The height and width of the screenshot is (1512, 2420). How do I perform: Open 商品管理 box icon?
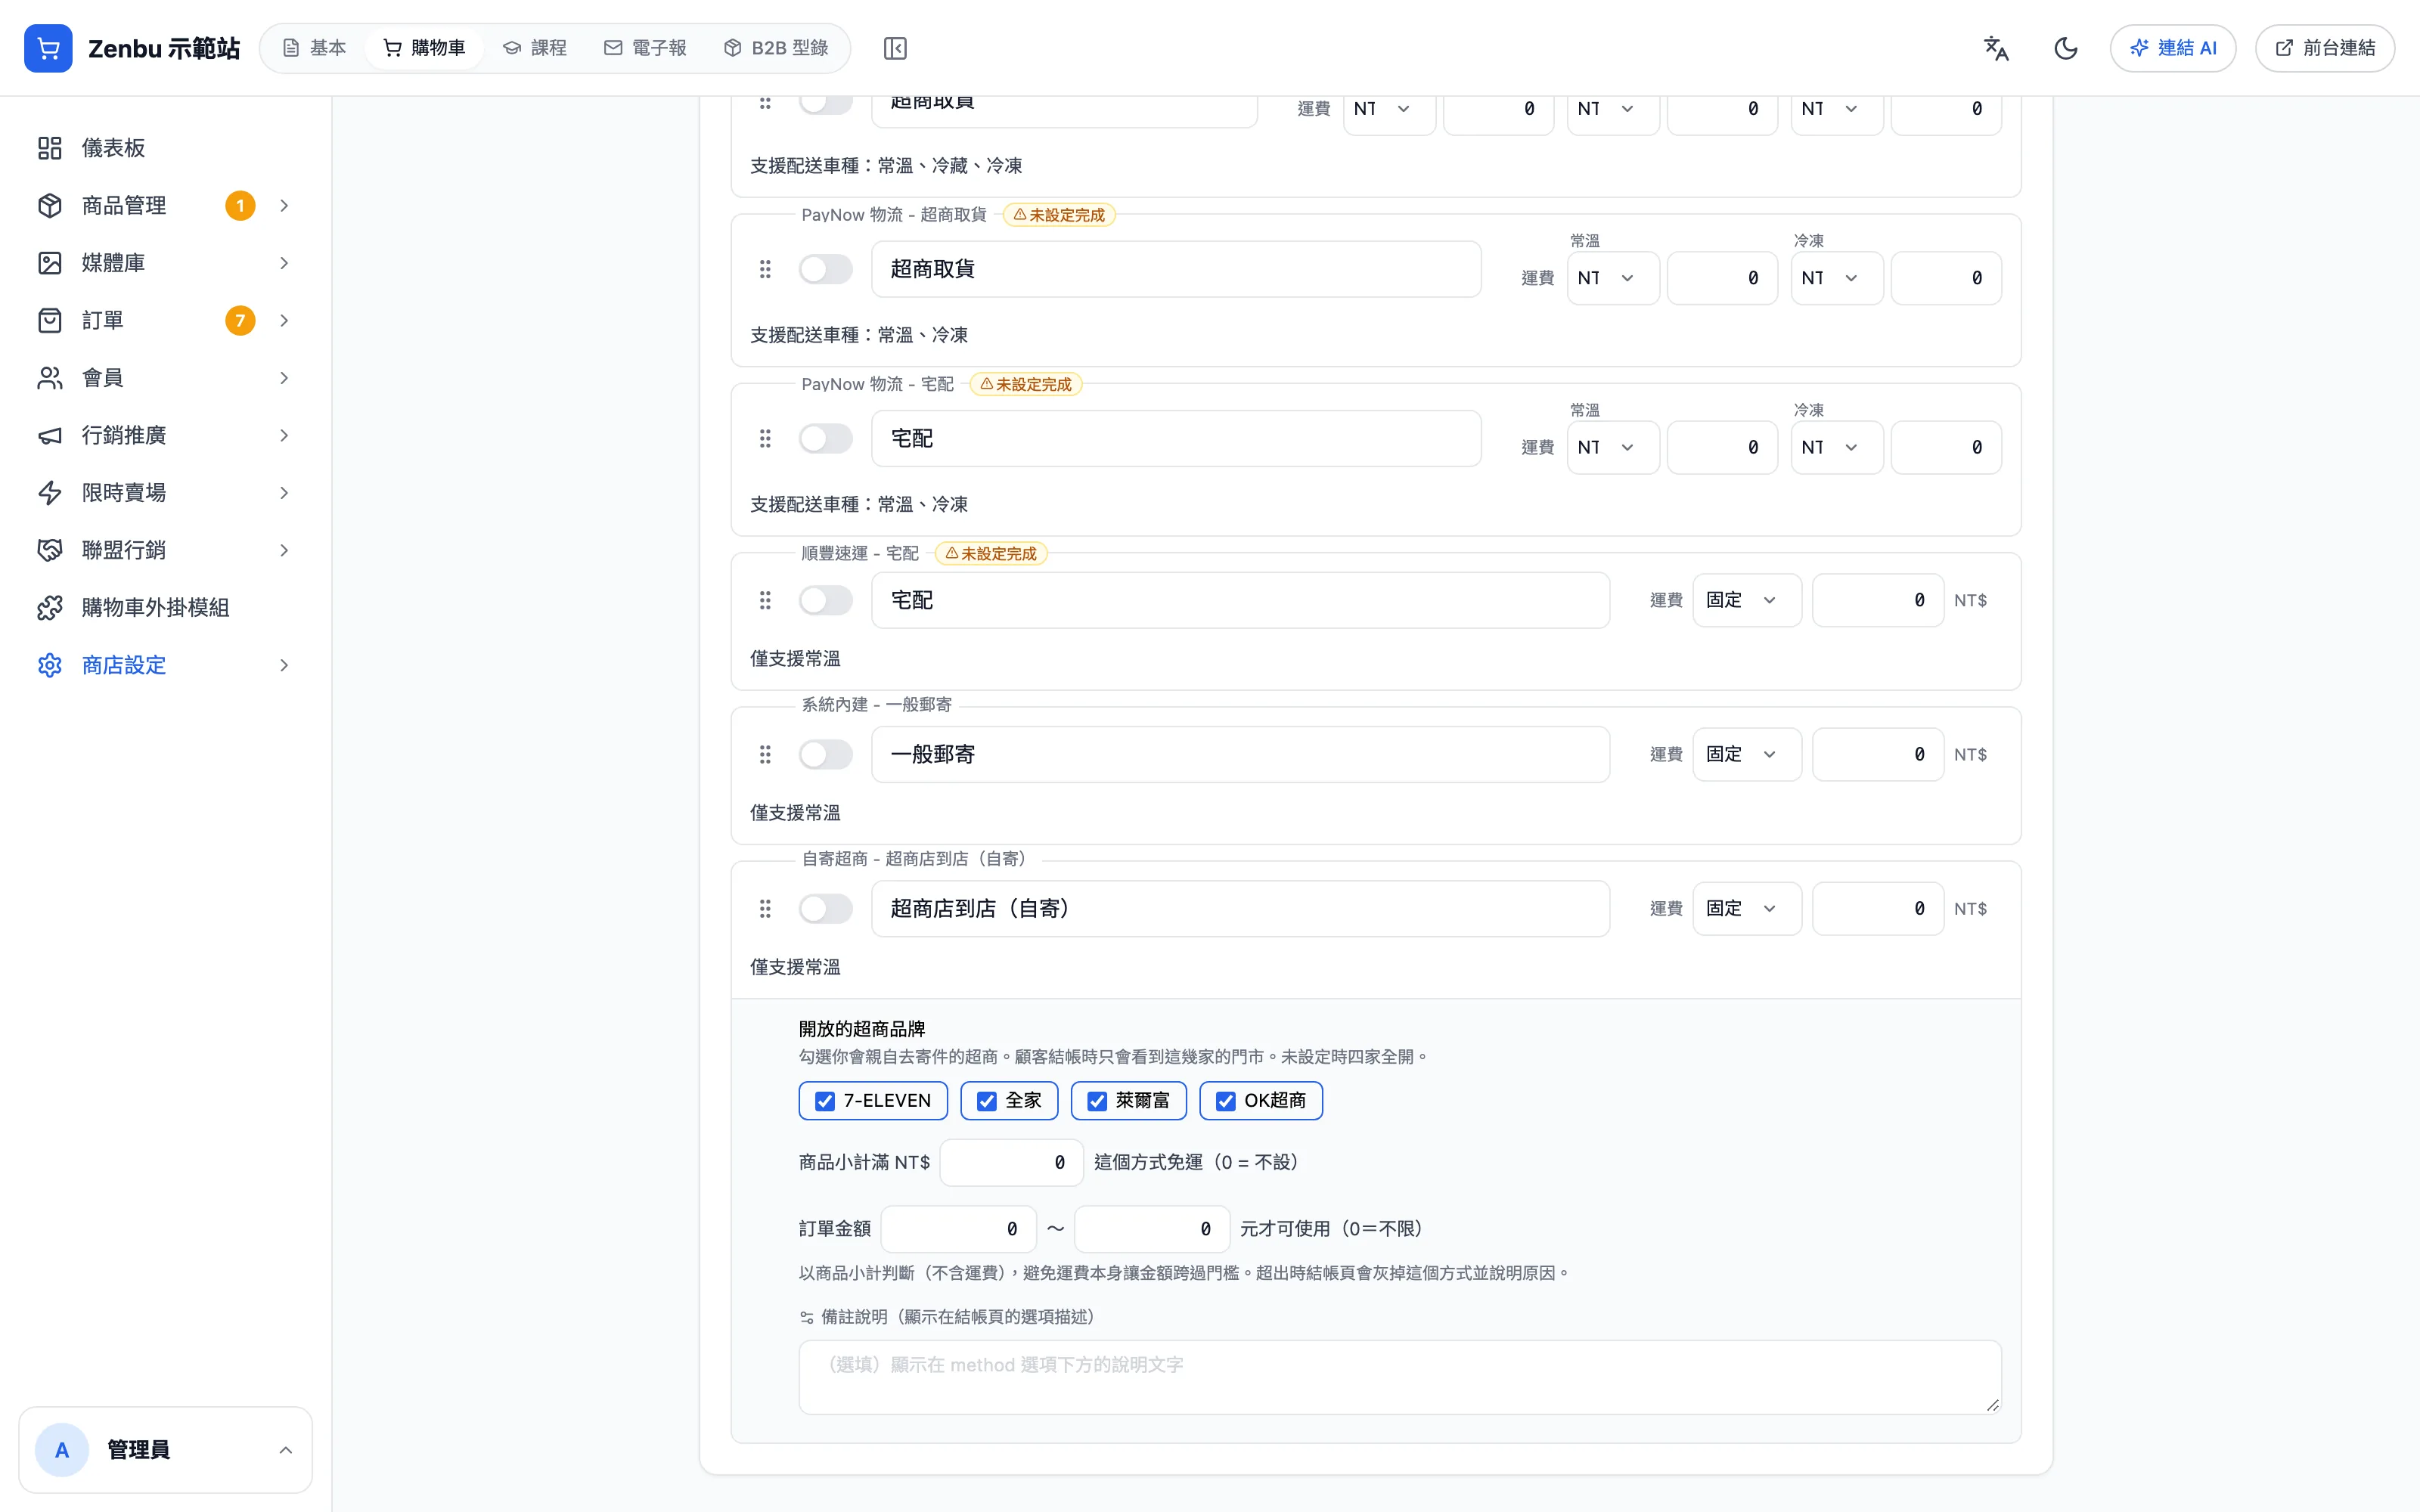[x=50, y=205]
